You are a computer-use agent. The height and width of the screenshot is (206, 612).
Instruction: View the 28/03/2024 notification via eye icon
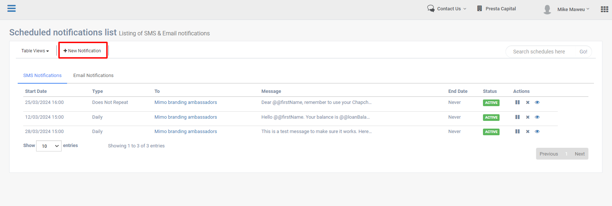click(537, 132)
